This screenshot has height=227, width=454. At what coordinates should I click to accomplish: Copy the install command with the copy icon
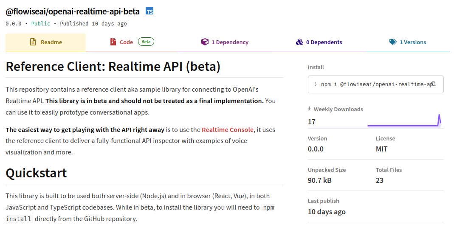coord(434,84)
